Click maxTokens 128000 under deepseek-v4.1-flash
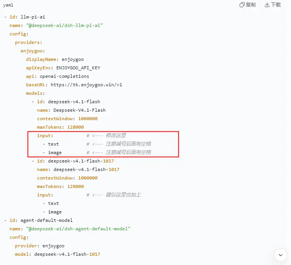This screenshot has width=291, height=265. (x=60, y=127)
